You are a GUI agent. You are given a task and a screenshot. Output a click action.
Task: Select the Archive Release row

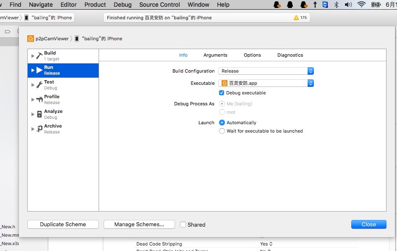pyautogui.click(x=63, y=129)
